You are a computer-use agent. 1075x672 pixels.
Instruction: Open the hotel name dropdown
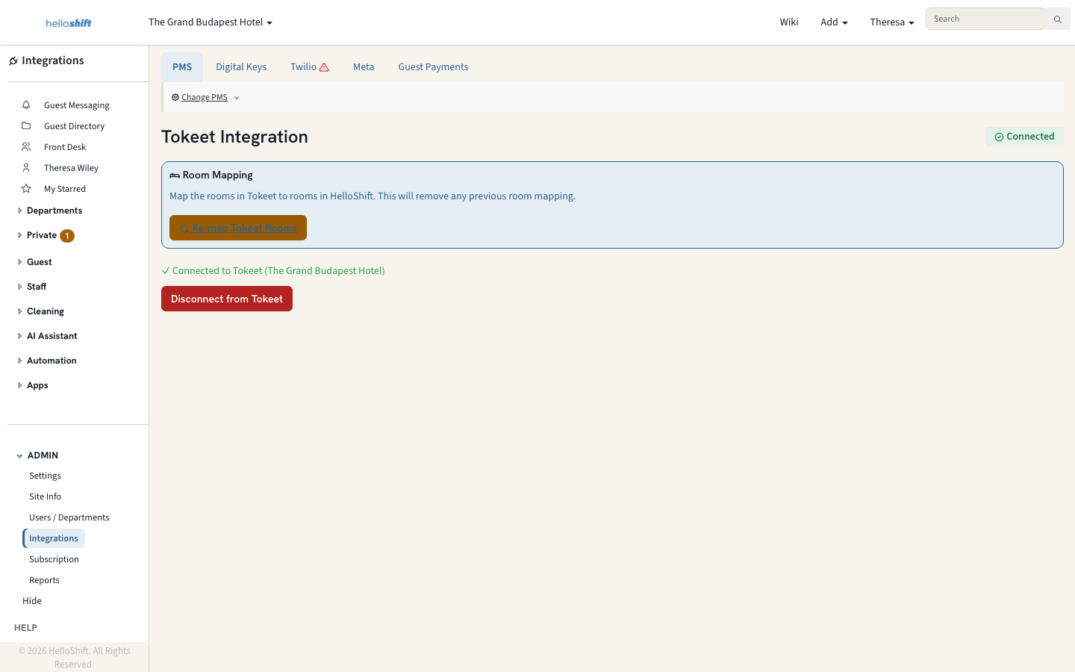[211, 22]
